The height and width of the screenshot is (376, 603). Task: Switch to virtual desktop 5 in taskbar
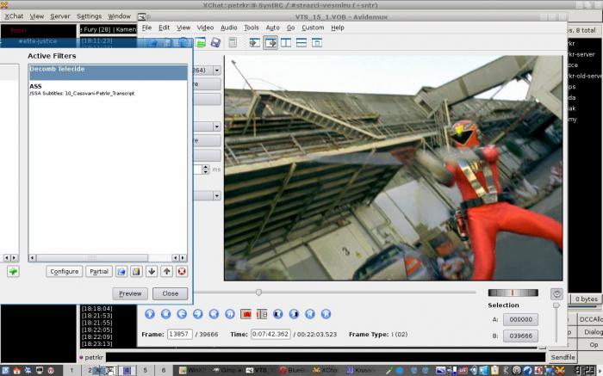point(145,370)
